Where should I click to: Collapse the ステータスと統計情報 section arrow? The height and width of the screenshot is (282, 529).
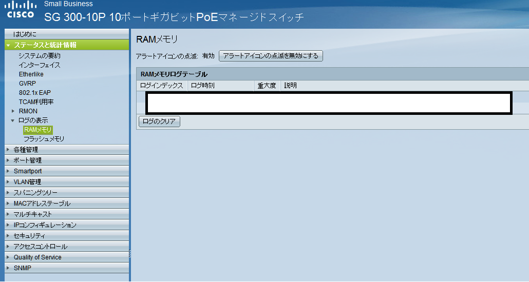point(8,45)
